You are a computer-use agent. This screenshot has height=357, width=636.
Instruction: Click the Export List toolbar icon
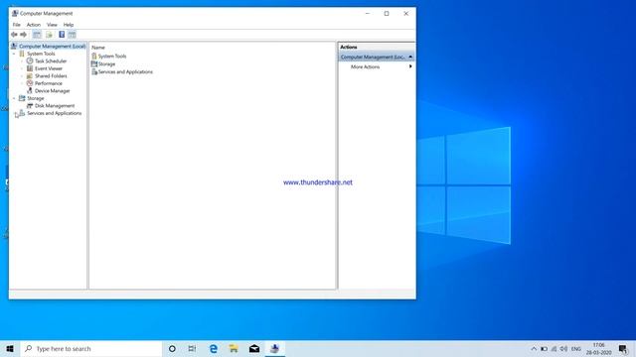49,35
